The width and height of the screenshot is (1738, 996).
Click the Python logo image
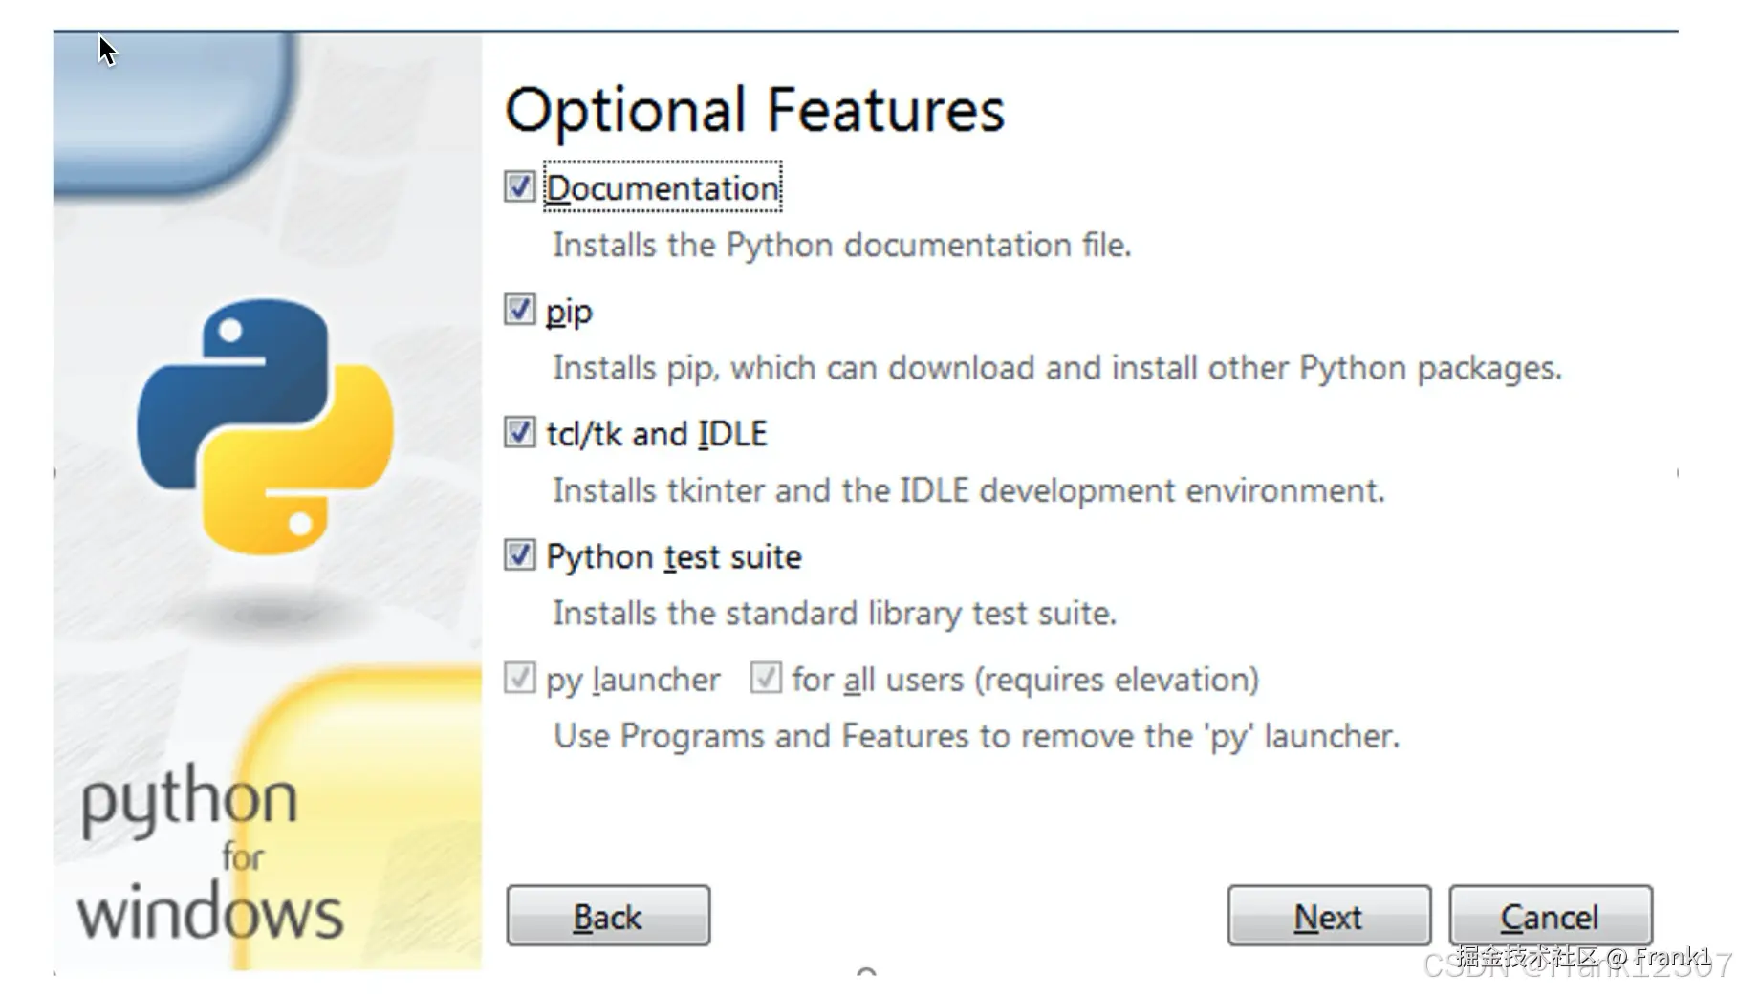(x=265, y=425)
